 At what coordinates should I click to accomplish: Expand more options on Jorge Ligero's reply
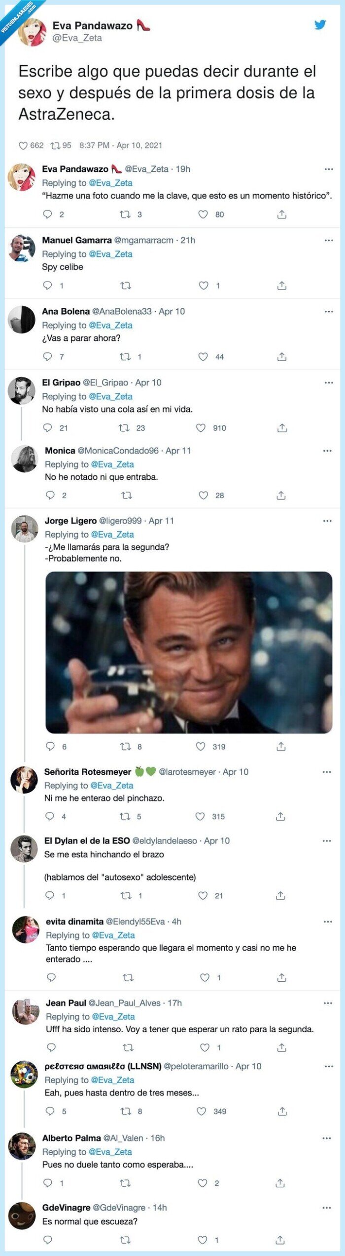click(x=327, y=521)
